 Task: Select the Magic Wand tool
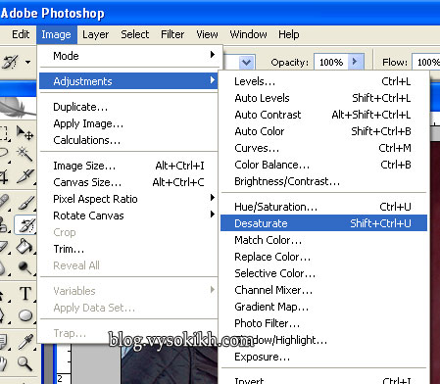[24, 154]
